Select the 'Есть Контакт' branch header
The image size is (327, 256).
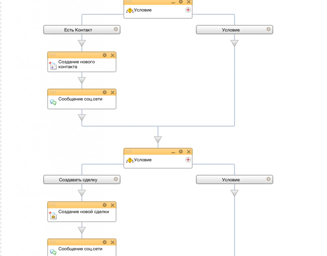tap(78, 30)
